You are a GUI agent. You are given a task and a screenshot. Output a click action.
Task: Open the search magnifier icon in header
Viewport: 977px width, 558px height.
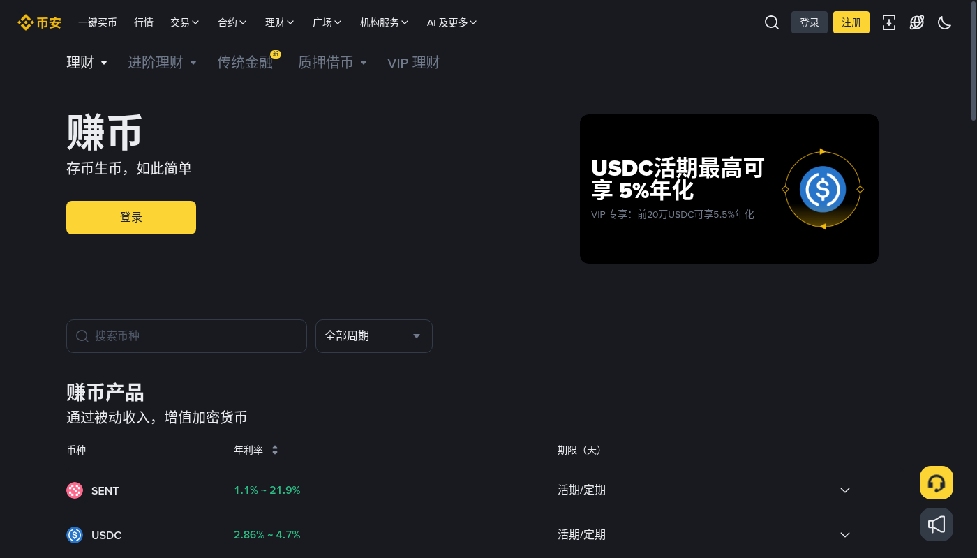[771, 22]
